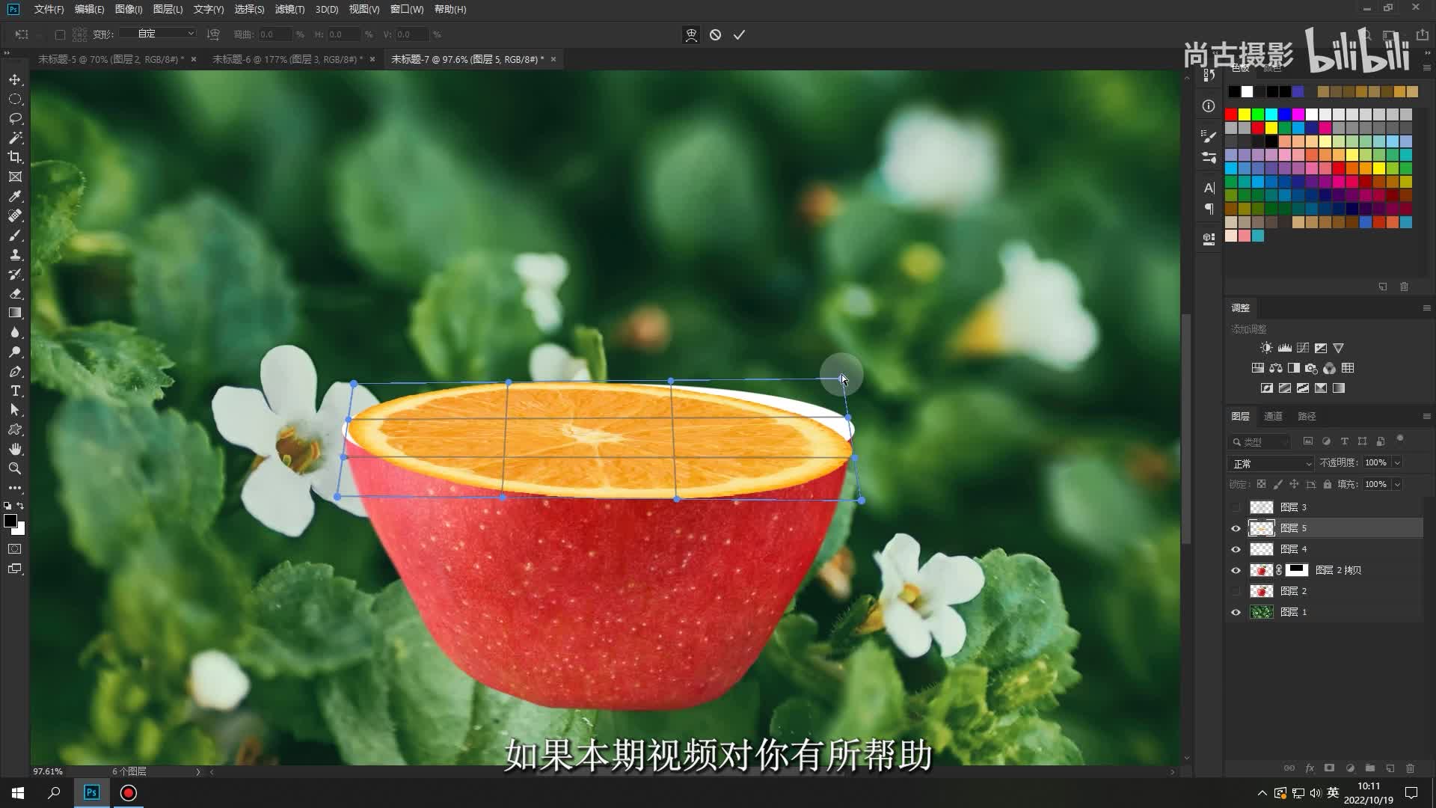Hide the 图层 1 background layer
Viewport: 1436px width, 808px height.
[x=1236, y=613]
